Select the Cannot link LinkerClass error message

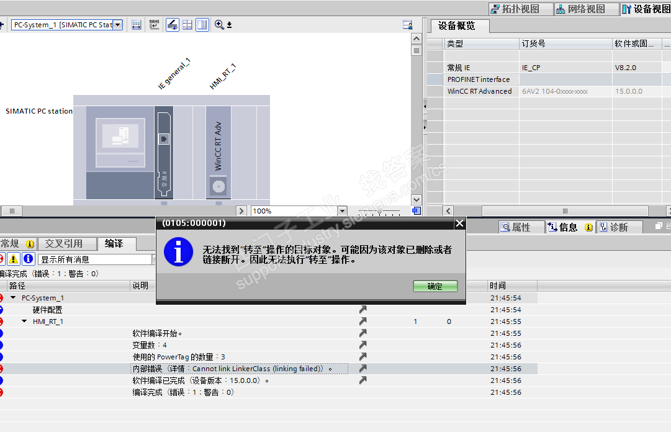click(239, 369)
